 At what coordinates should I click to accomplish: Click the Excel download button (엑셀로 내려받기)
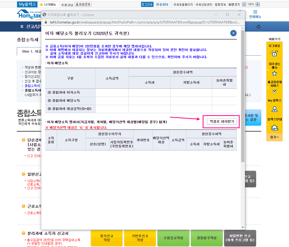click(222, 122)
